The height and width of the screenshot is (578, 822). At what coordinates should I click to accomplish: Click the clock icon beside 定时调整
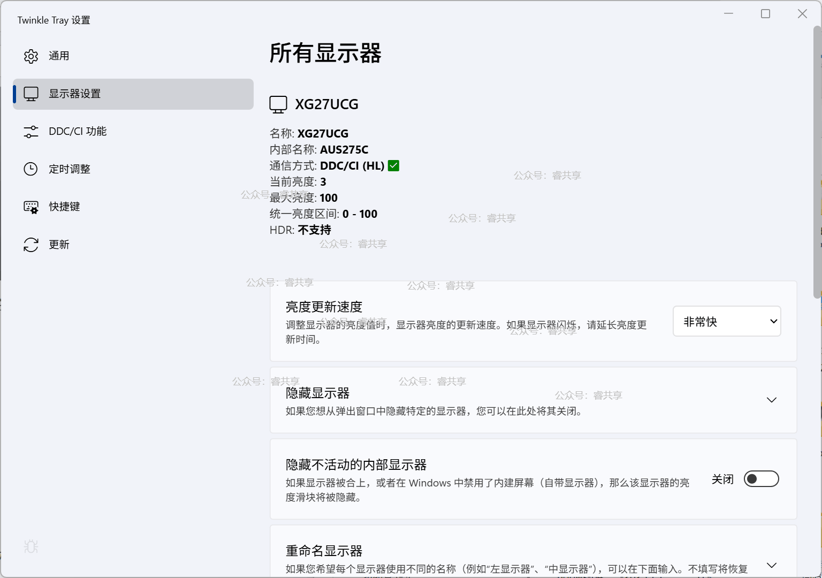pyautogui.click(x=31, y=169)
